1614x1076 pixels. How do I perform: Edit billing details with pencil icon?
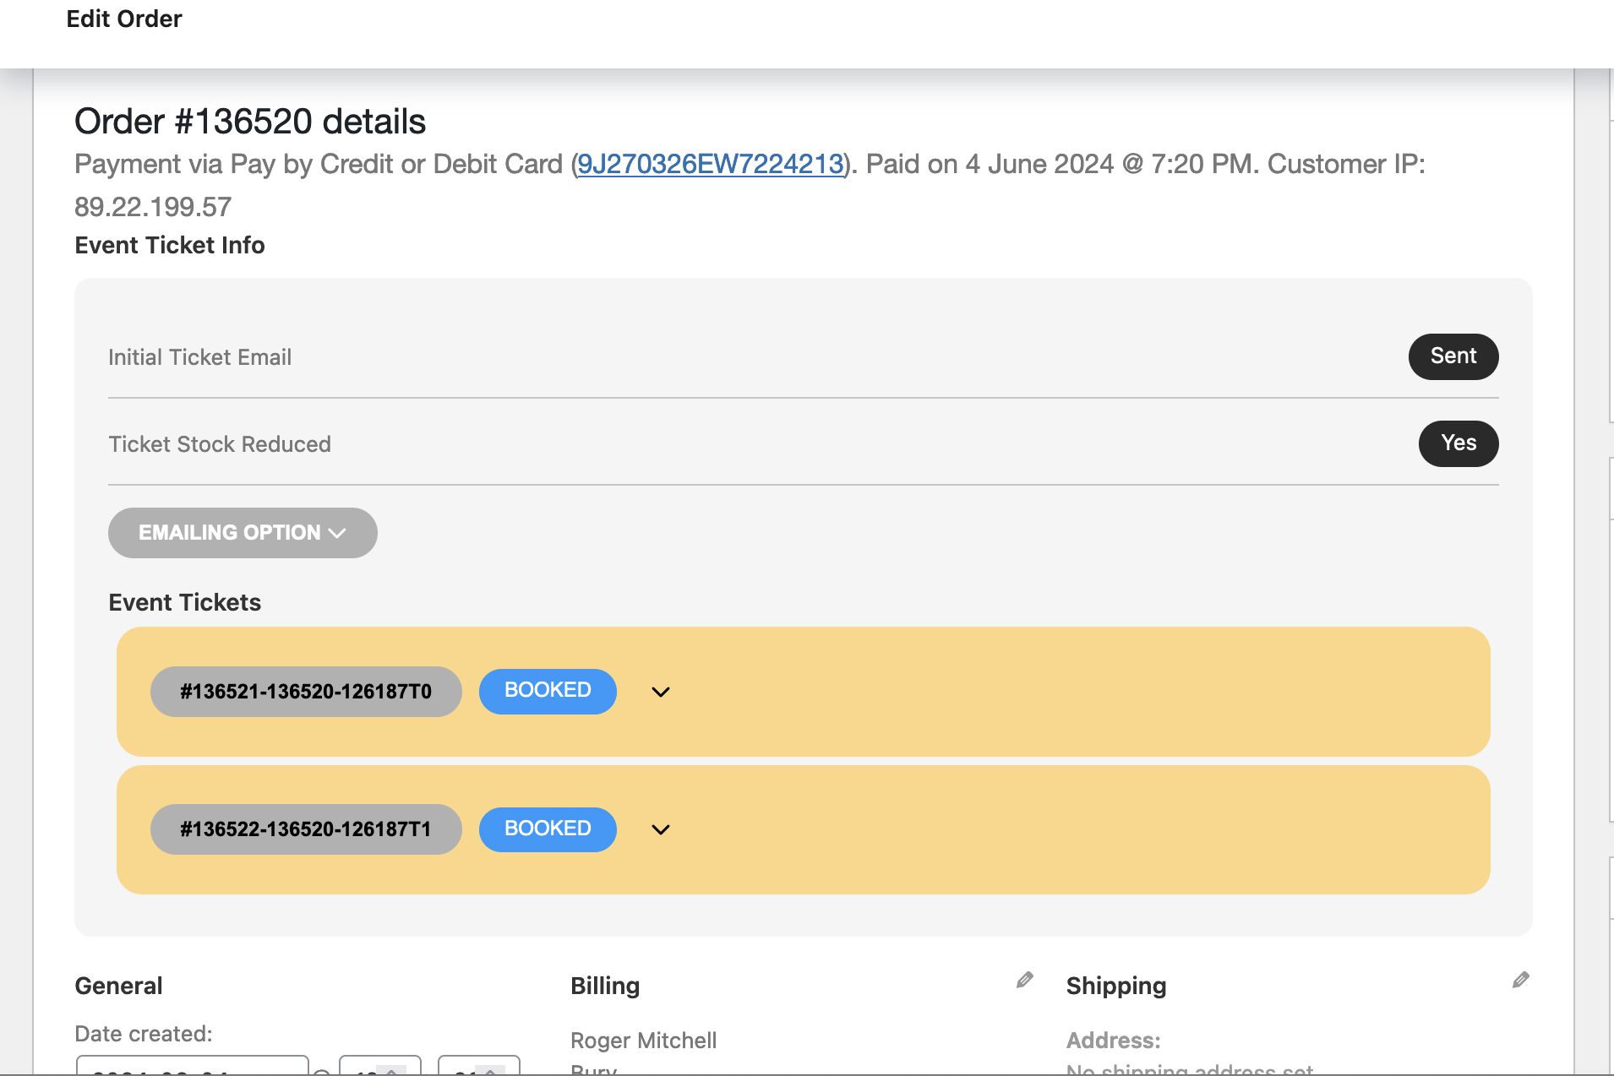coord(1025,980)
